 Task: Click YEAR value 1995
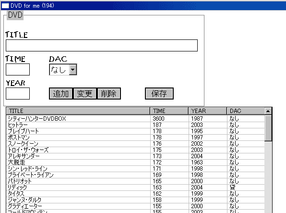(197, 131)
